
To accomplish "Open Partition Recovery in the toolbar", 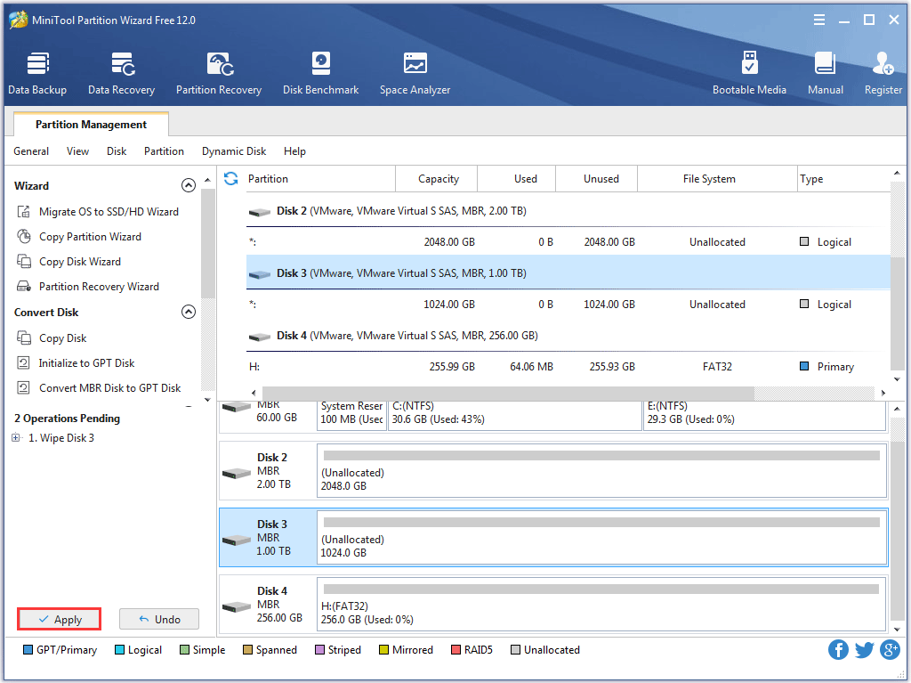I will tap(219, 73).
